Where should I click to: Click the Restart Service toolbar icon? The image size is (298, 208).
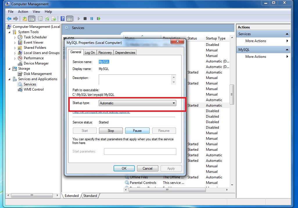(x=98, y=19)
